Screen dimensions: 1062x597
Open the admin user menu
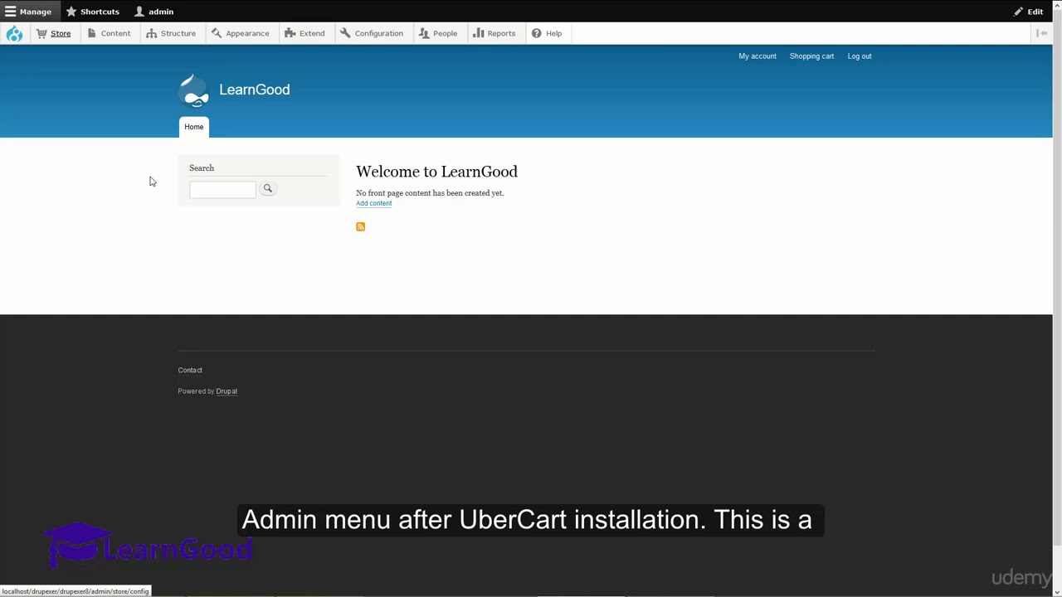[x=154, y=12]
